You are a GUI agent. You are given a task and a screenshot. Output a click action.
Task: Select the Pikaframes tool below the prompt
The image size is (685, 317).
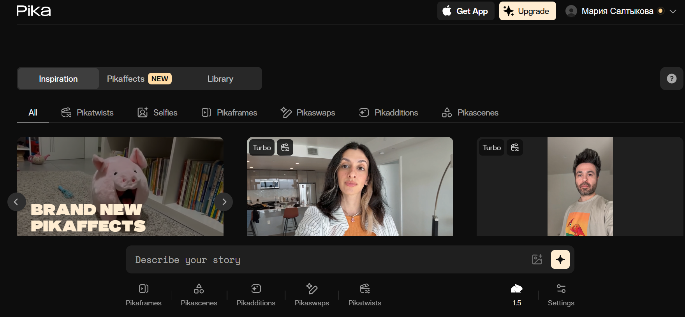143,295
